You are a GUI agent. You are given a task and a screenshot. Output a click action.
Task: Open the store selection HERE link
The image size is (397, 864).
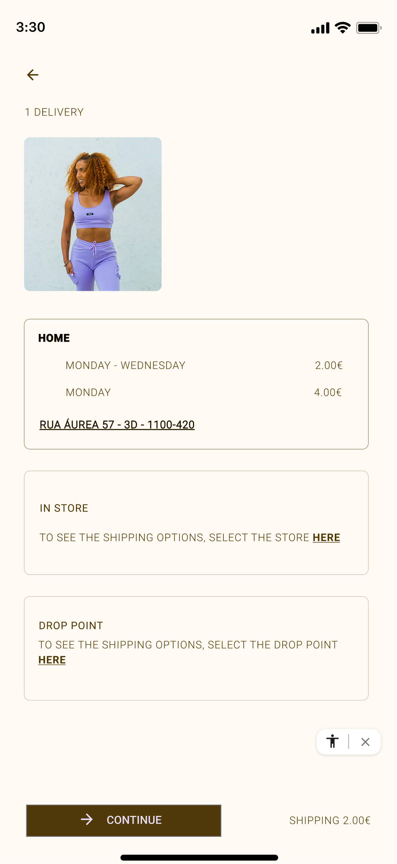coord(326,538)
